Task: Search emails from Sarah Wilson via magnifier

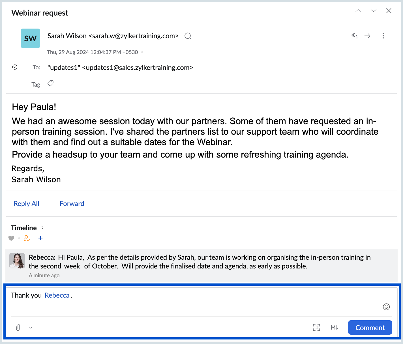Action: (x=188, y=36)
